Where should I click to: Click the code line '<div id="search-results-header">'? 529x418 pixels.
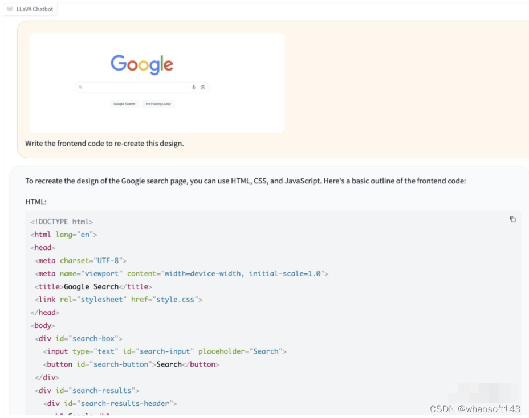coord(110,404)
